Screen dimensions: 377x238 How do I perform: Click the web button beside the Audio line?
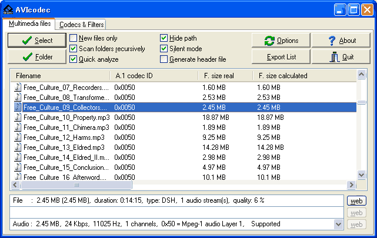[x=356, y=224]
